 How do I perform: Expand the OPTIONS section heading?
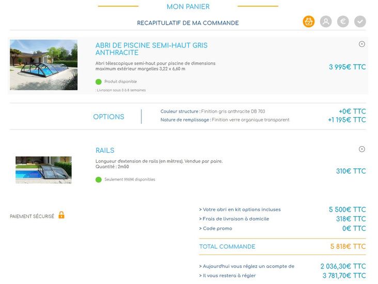[108, 117]
